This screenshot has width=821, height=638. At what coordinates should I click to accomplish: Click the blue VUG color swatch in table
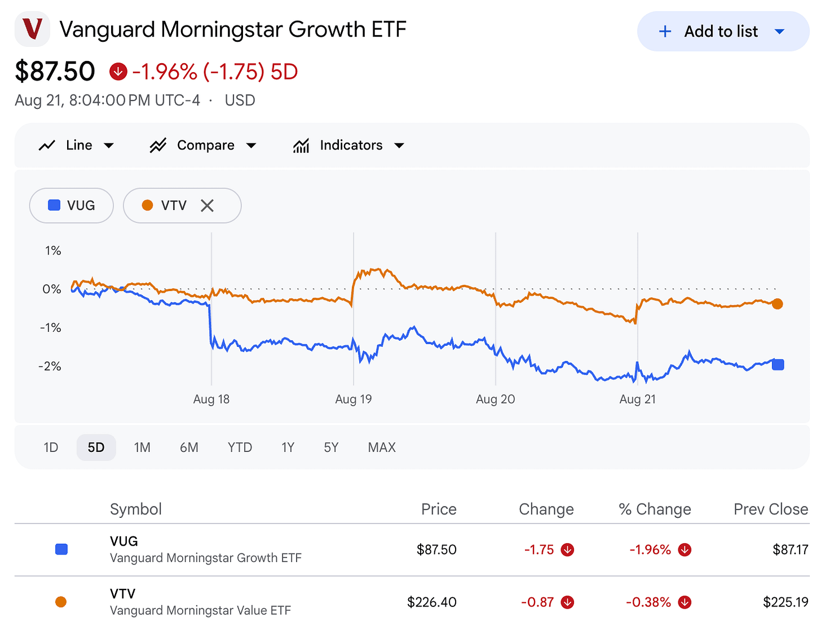61,549
